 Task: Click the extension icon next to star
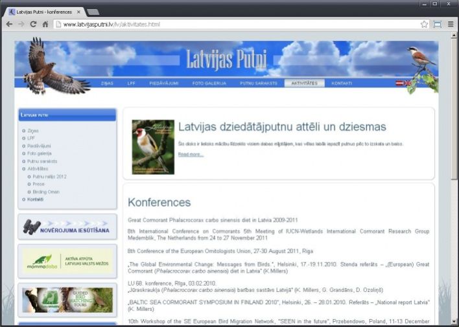point(438,24)
